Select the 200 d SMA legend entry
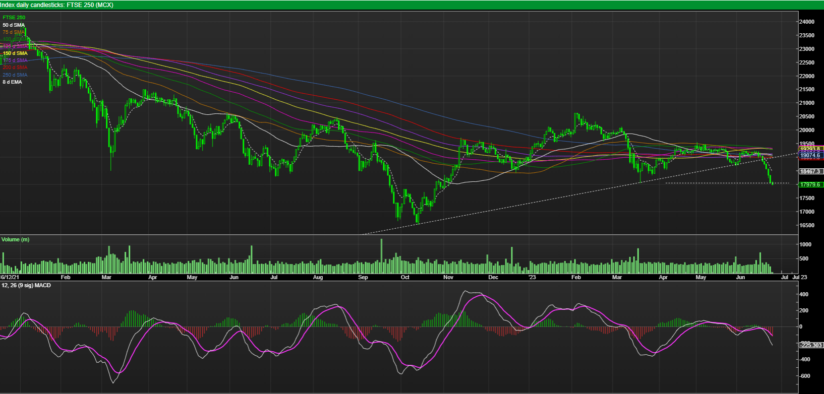 pos(15,68)
